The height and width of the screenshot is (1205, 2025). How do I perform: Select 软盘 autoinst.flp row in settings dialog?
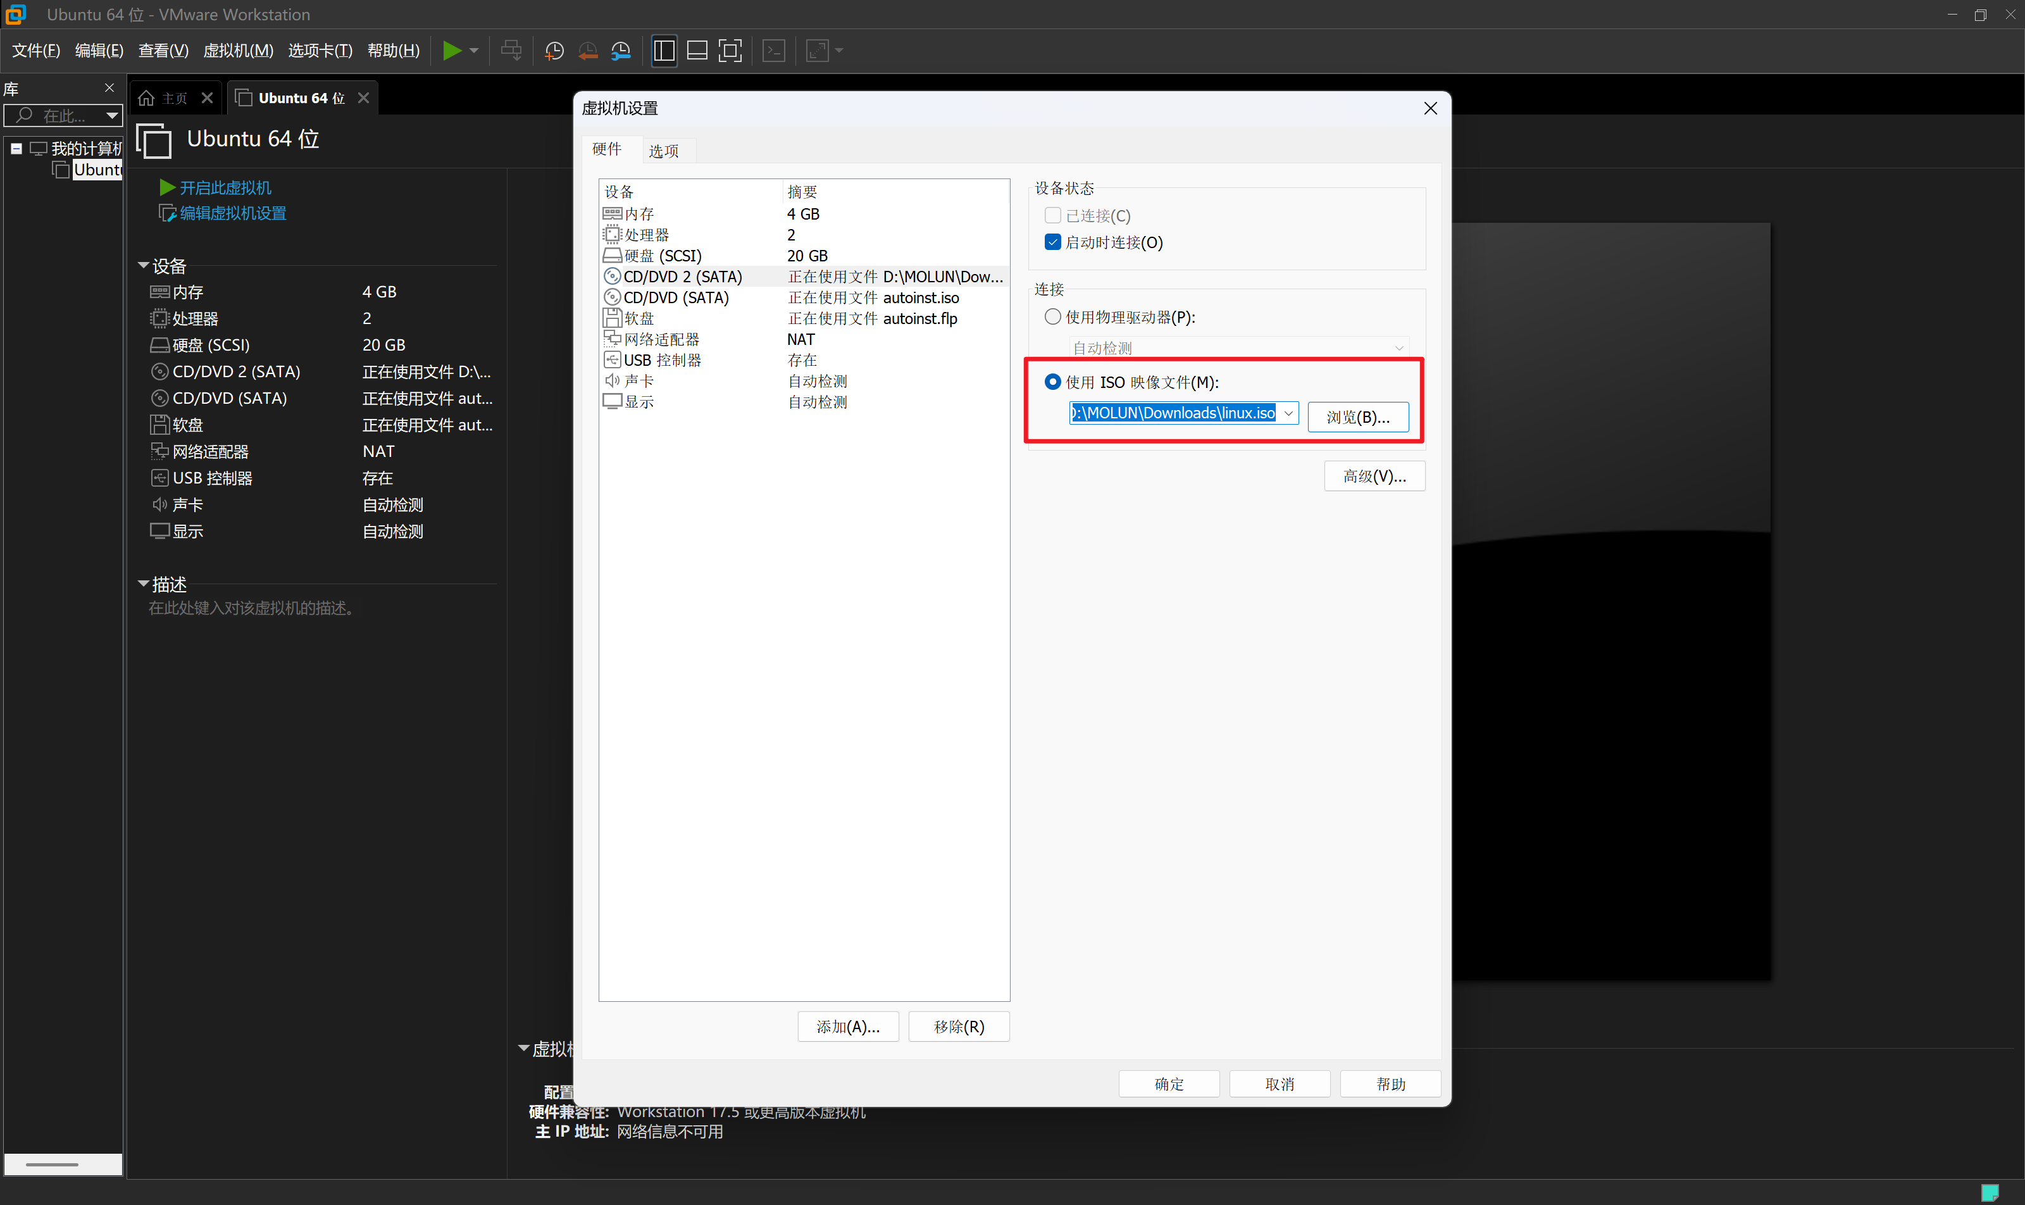click(804, 318)
